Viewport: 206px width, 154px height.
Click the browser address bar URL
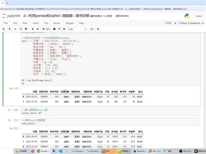click(93, 9)
